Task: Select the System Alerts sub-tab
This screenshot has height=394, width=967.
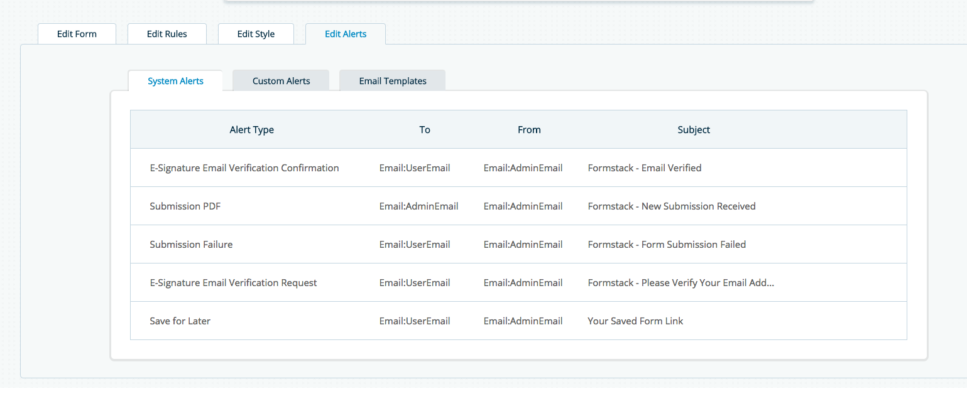Action: (175, 81)
